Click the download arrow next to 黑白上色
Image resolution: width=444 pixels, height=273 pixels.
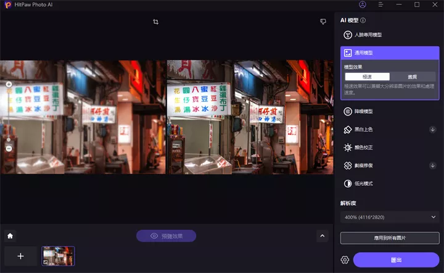tap(432, 130)
